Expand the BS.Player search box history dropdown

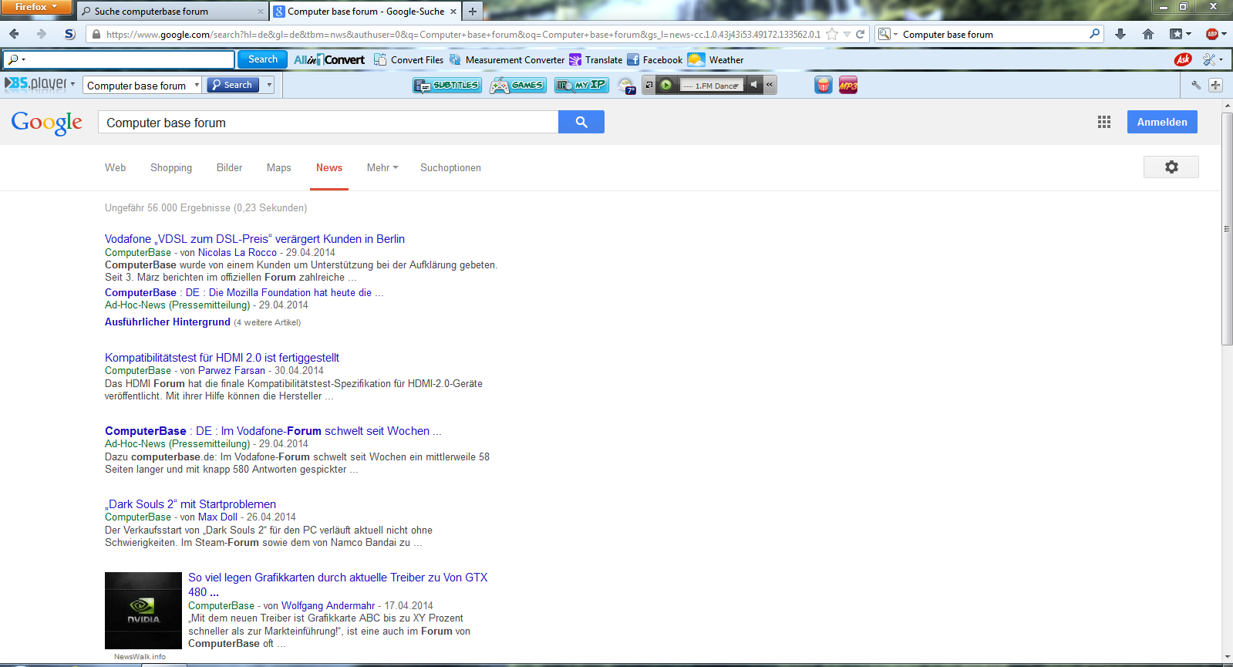point(197,86)
